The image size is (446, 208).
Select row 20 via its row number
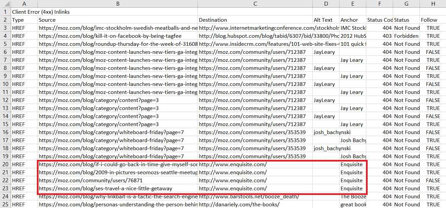coord(5,164)
